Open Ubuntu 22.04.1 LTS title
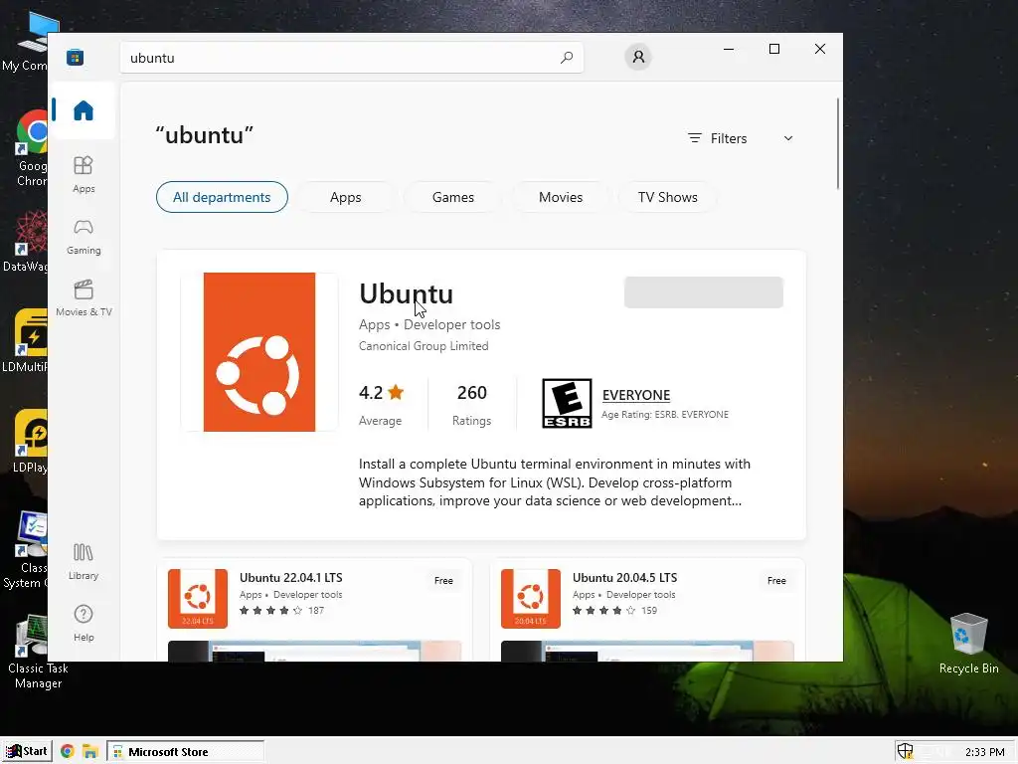This screenshot has height=764, width=1018. point(291,578)
